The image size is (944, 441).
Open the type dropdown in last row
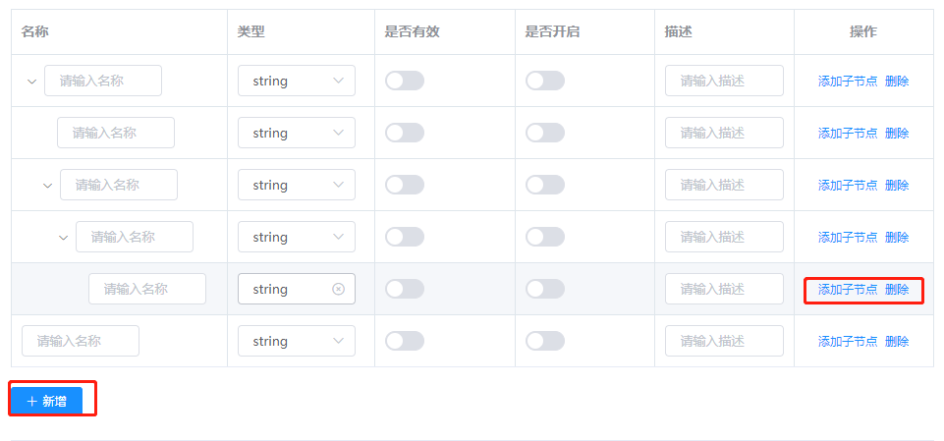click(x=296, y=341)
